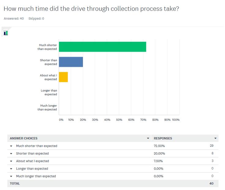Expand the "About what I expected" row arrow
Screen dimensions: 225x190
11,161
